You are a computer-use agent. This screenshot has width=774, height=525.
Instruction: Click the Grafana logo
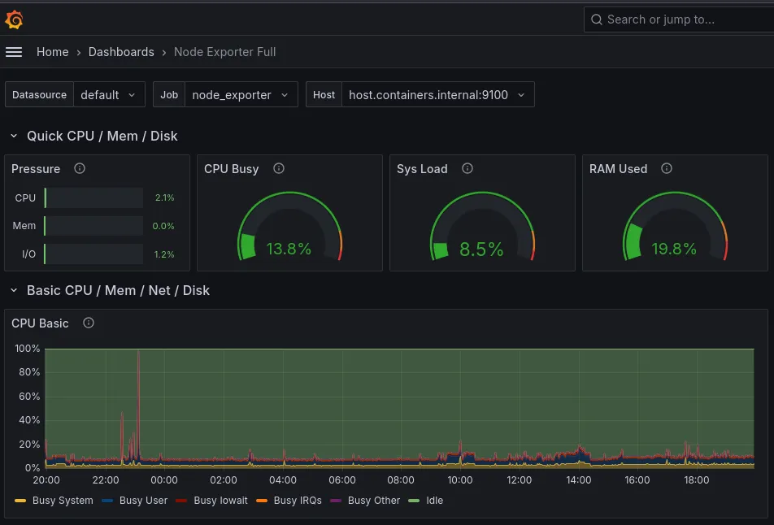tap(14, 19)
